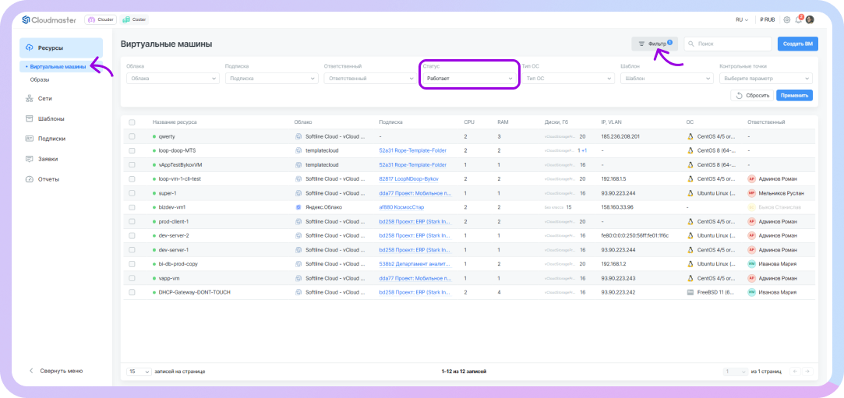Select Образы in the Ресурсы submenu
This screenshot has height=398, width=844.
40,79
